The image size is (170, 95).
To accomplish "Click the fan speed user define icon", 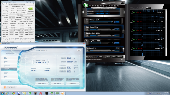I will coord(123,50).
